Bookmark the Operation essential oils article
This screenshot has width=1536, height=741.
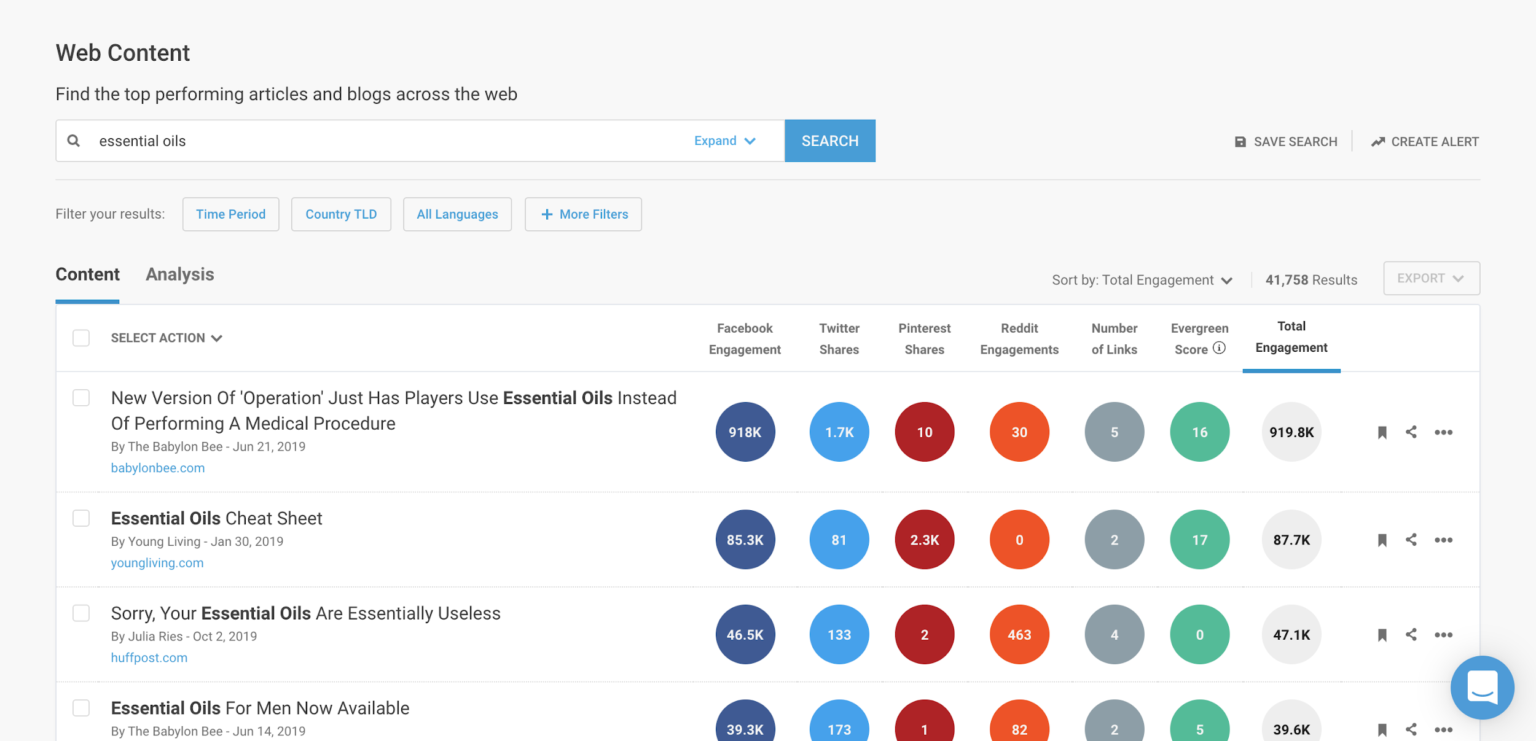[1382, 432]
